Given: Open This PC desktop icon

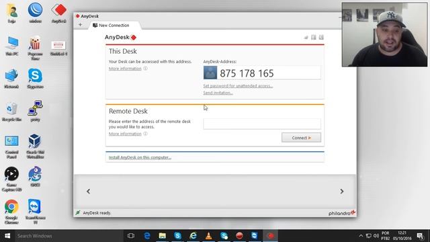Looking at the screenshot, I should [12, 46].
